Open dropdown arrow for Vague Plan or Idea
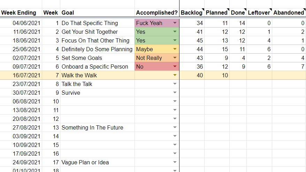The height and width of the screenshot is (172, 306). (x=175, y=162)
